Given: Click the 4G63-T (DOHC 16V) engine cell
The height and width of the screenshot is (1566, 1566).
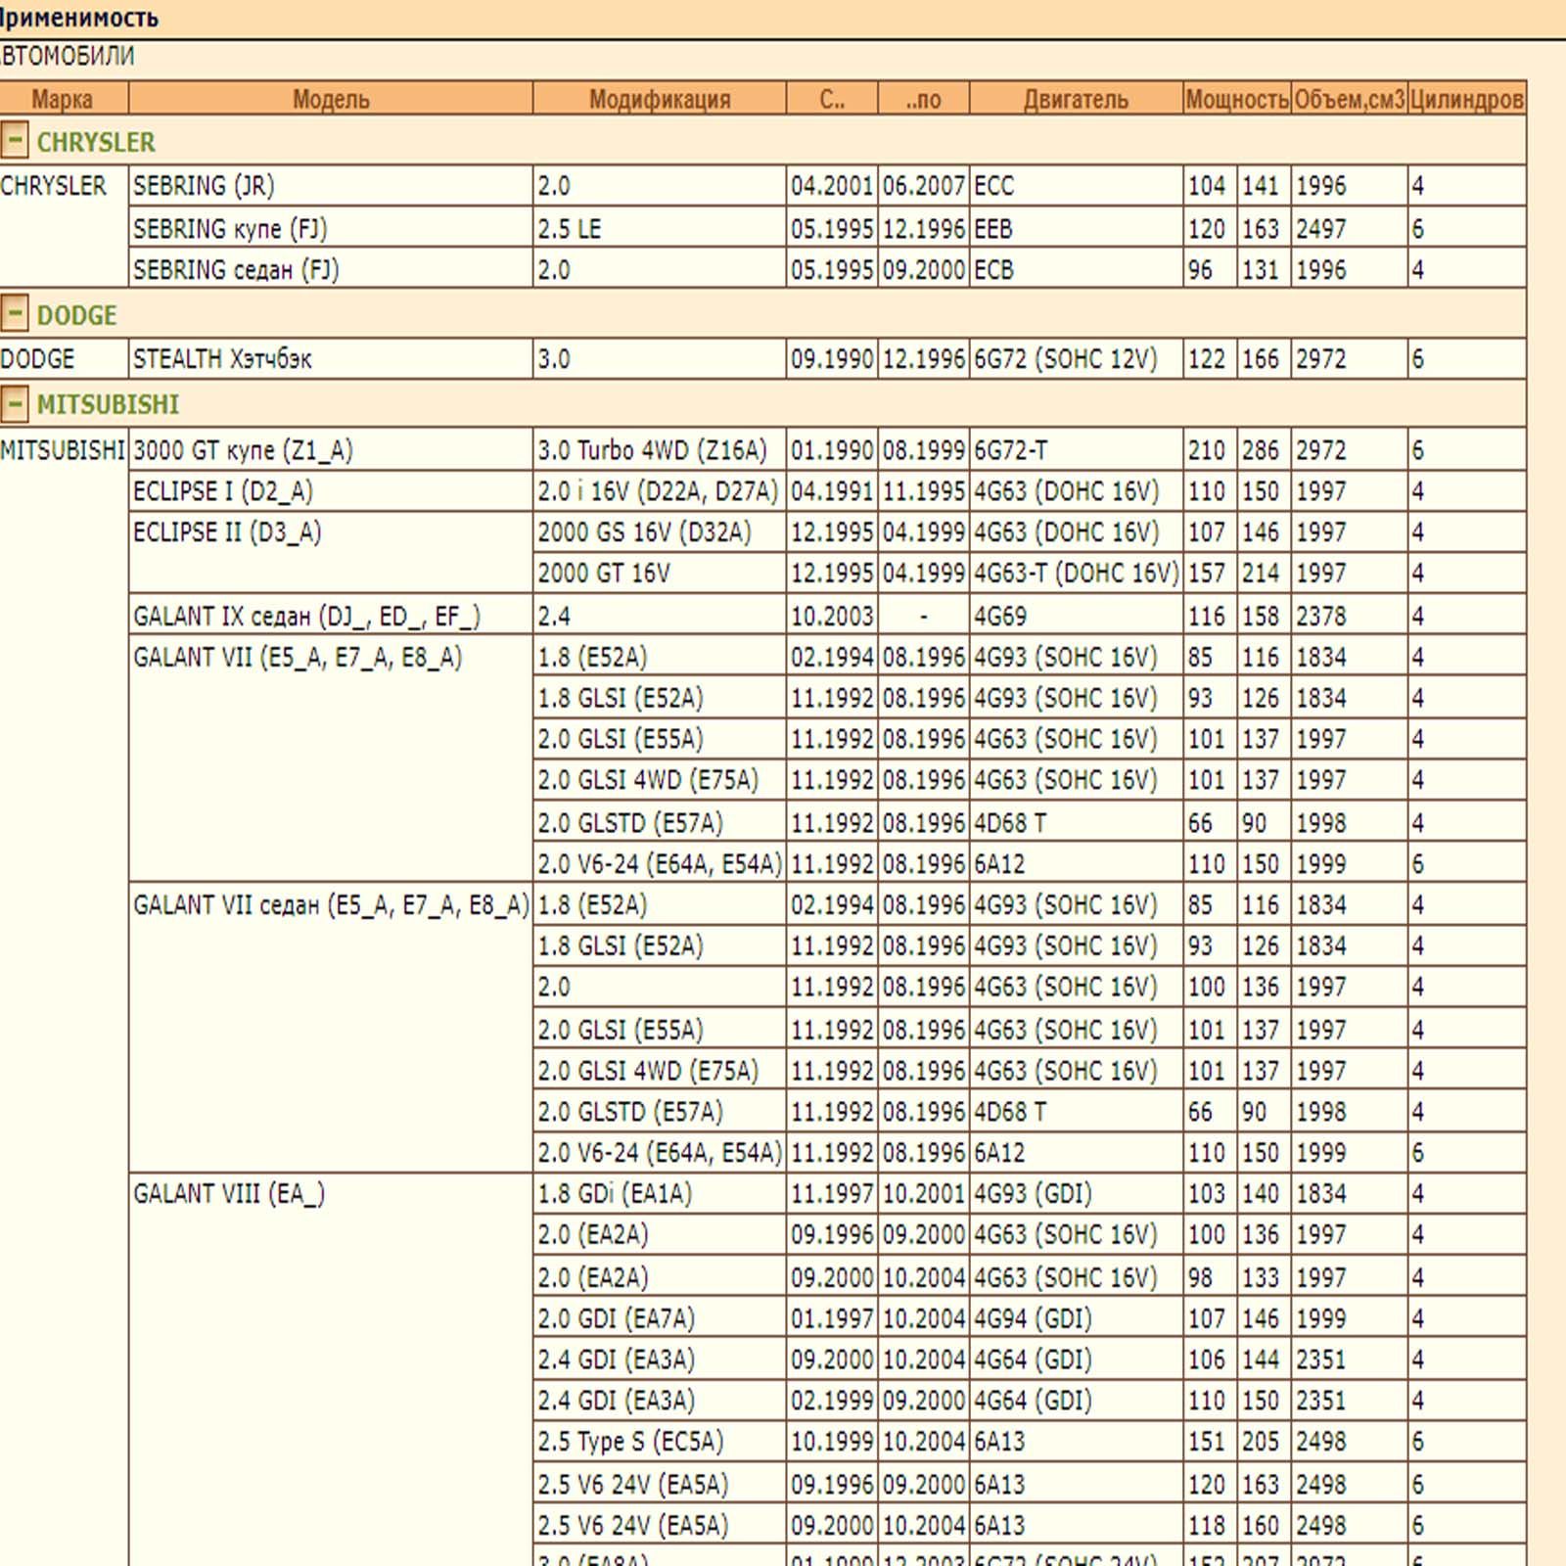Looking at the screenshot, I should pyautogui.click(x=1076, y=574).
